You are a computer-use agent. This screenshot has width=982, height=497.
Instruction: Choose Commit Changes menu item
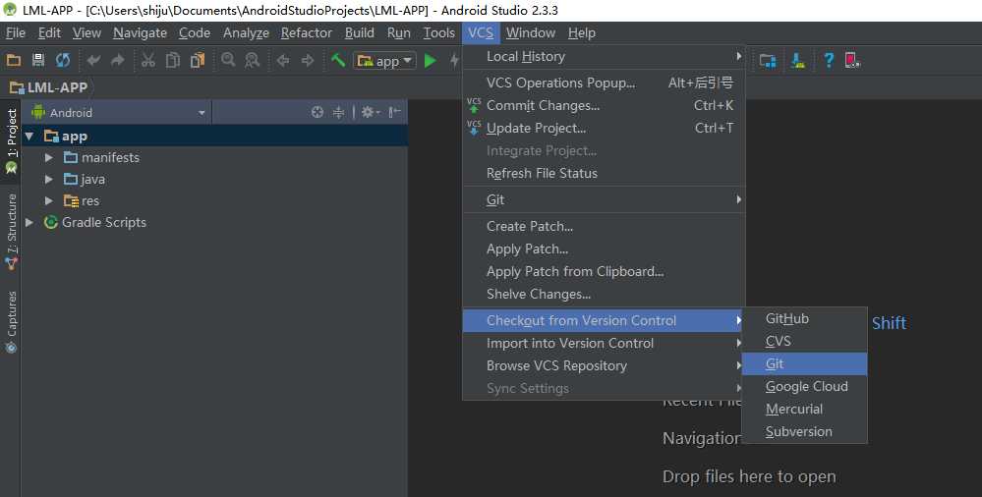(604, 105)
